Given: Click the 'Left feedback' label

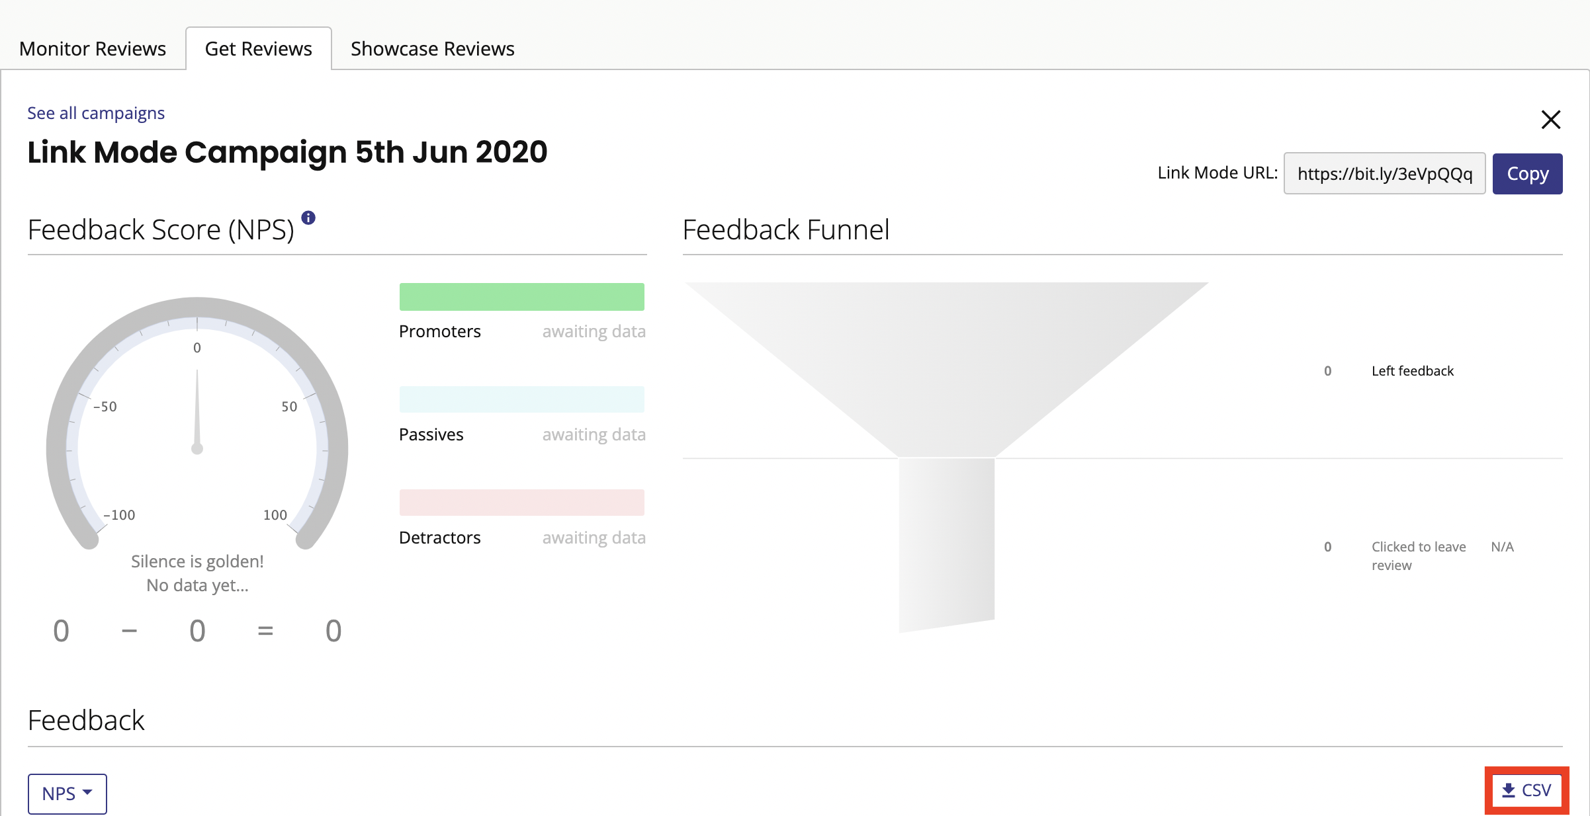Looking at the screenshot, I should point(1413,371).
